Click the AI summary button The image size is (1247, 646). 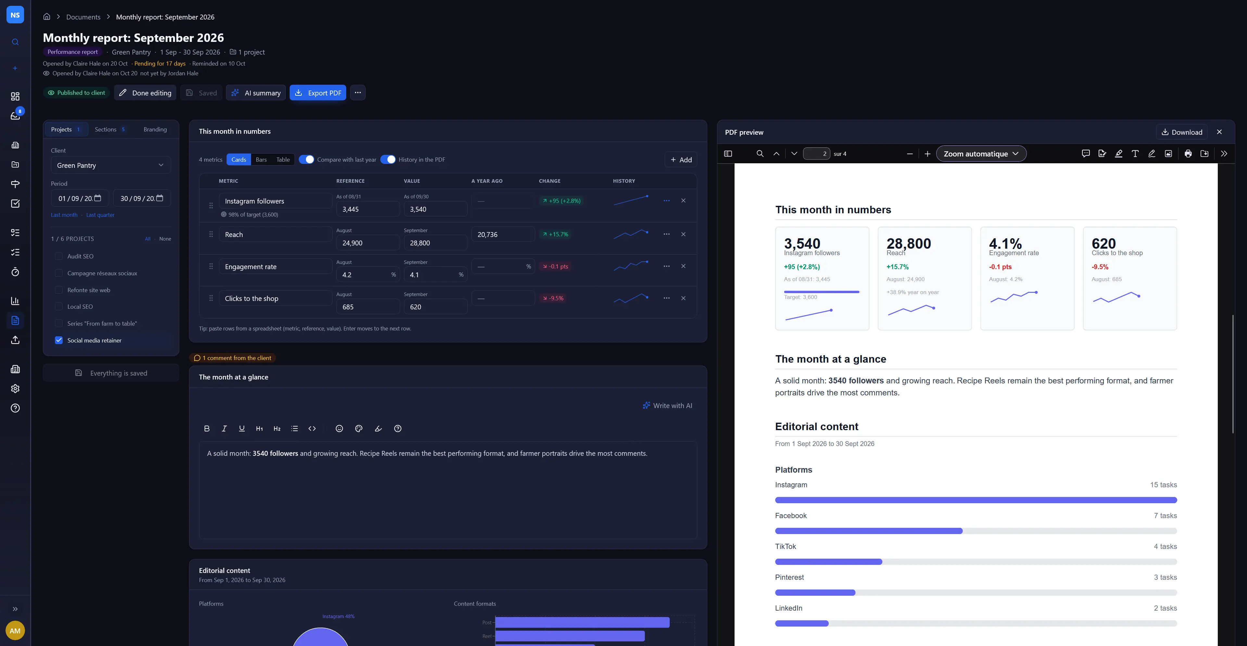256,93
